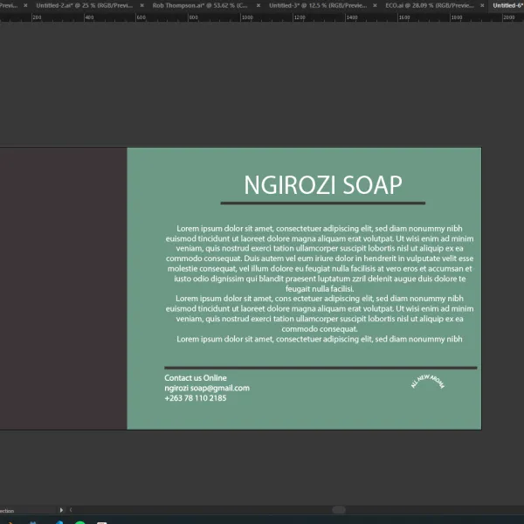Select the dark line above Contact us Online

pyautogui.click(x=321, y=368)
